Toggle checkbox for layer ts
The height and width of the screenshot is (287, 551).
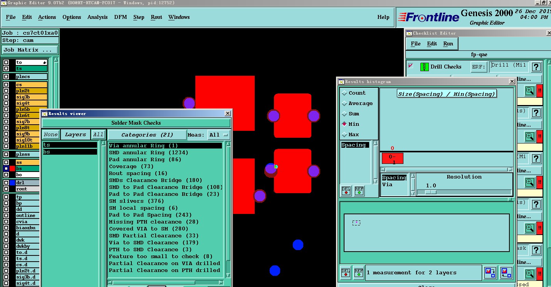click(6, 68)
